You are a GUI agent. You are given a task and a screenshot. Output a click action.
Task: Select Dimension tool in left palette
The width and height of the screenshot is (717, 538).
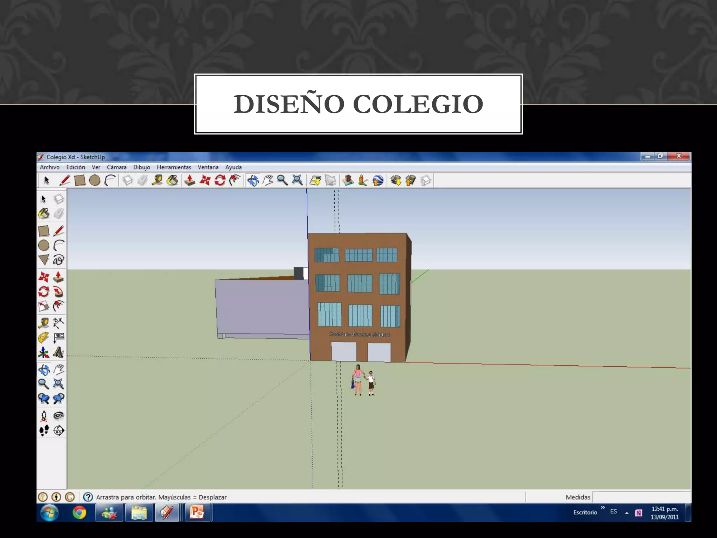point(58,323)
